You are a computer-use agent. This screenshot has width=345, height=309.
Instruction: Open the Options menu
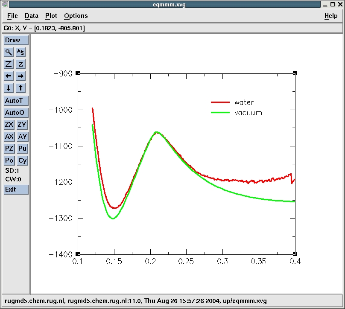pyautogui.click(x=76, y=16)
